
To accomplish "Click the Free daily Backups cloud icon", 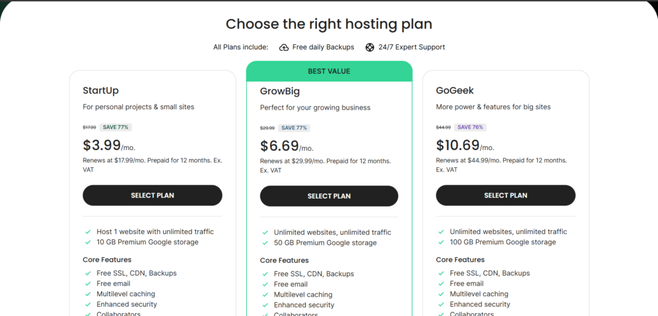I will pyautogui.click(x=284, y=47).
